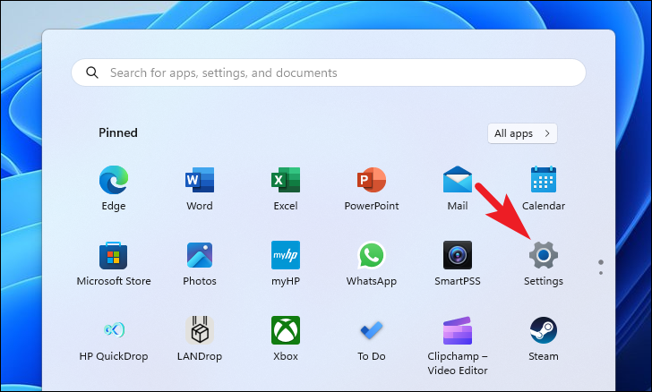652x392 pixels.
Task: Launch Steam from pinned apps
Action: click(544, 330)
